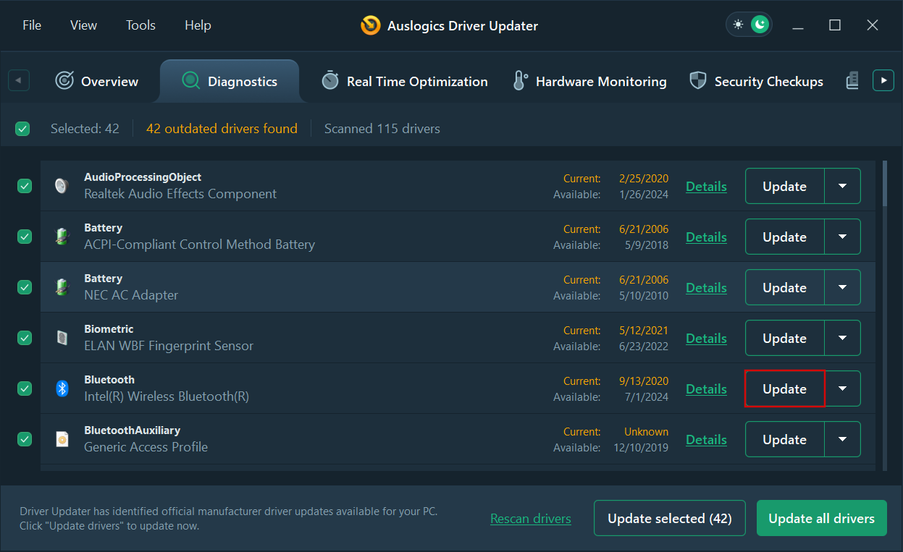The image size is (903, 552).
Task: Click the right tab scroll arrow
Action: [x=883, y=80]
